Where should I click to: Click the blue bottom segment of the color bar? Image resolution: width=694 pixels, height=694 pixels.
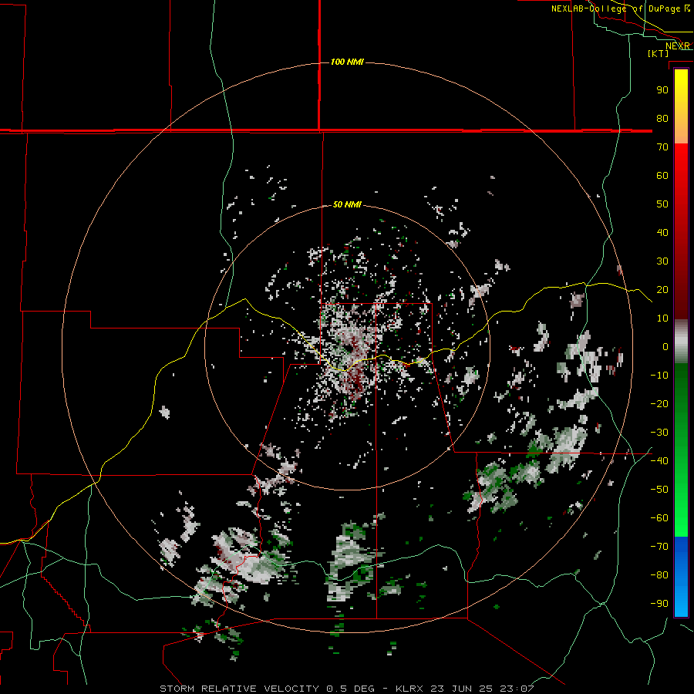point(681,577)
